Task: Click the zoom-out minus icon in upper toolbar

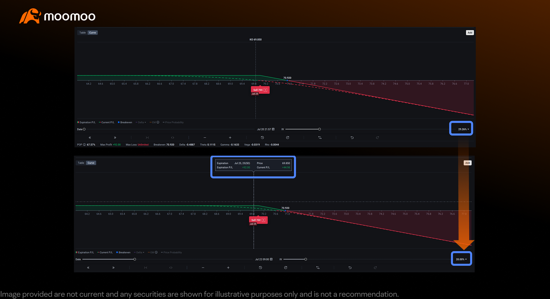Action: [205, 138]
